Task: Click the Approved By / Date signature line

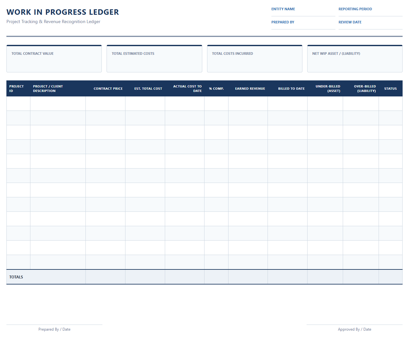Action: coord(355,328)
